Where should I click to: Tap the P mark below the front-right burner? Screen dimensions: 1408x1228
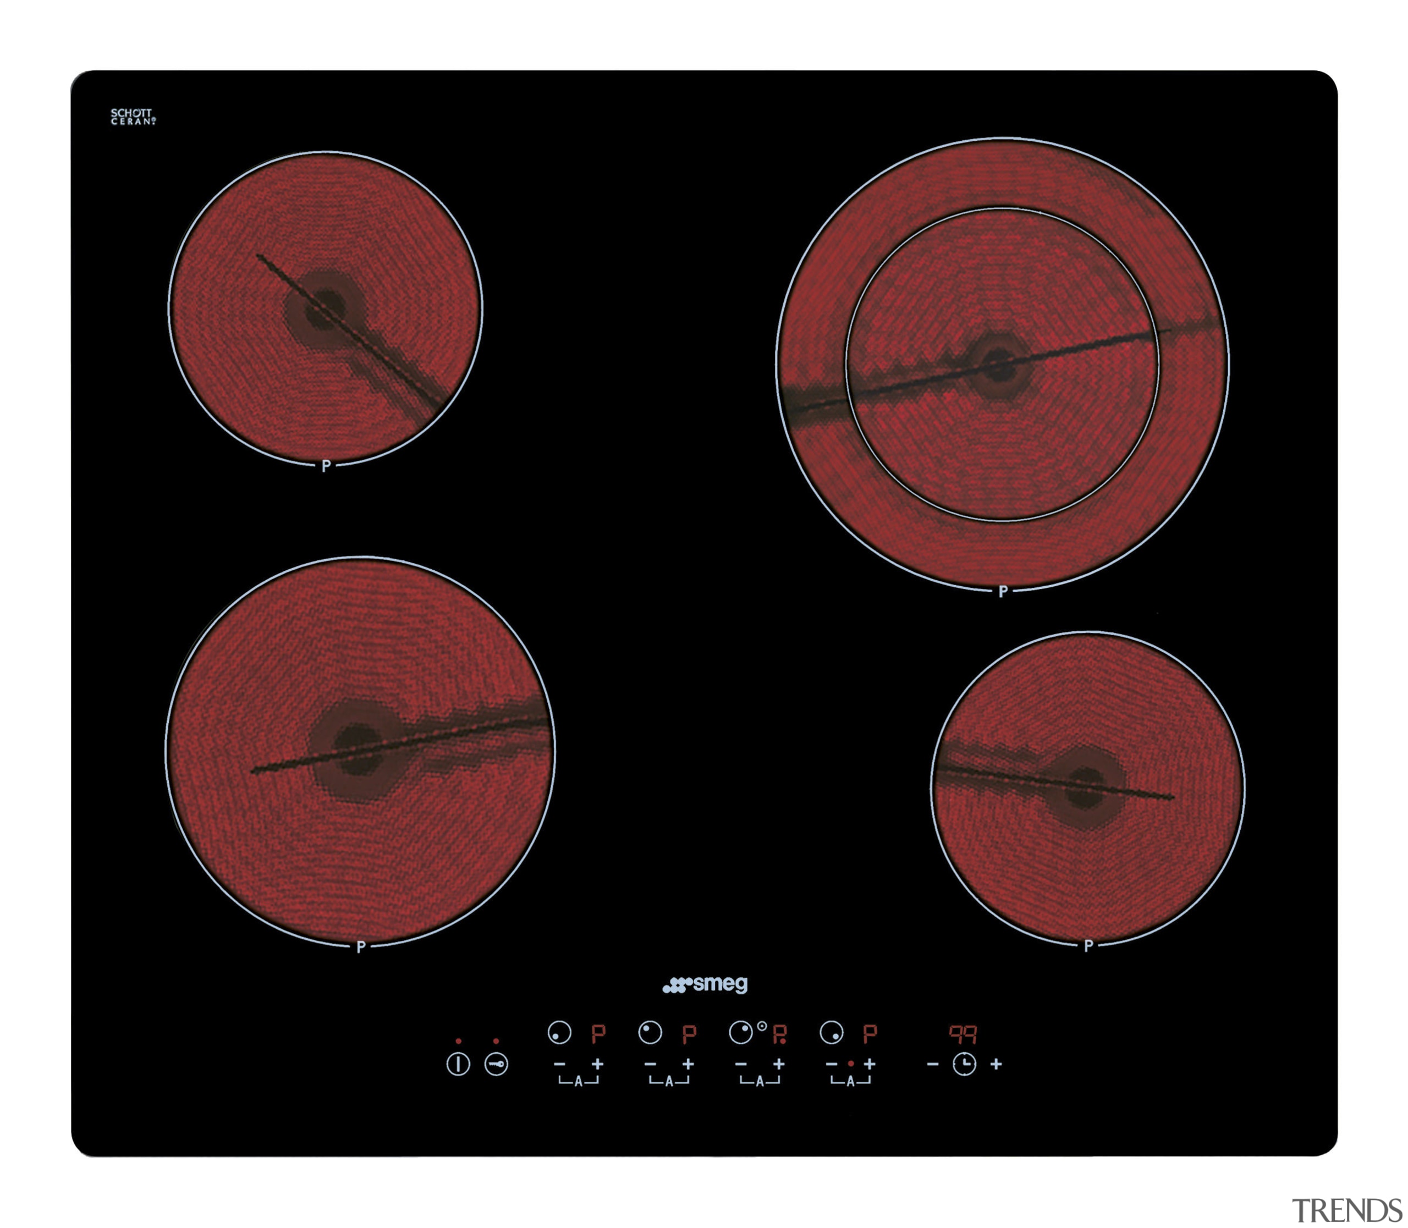click(x=1088, y=946)
